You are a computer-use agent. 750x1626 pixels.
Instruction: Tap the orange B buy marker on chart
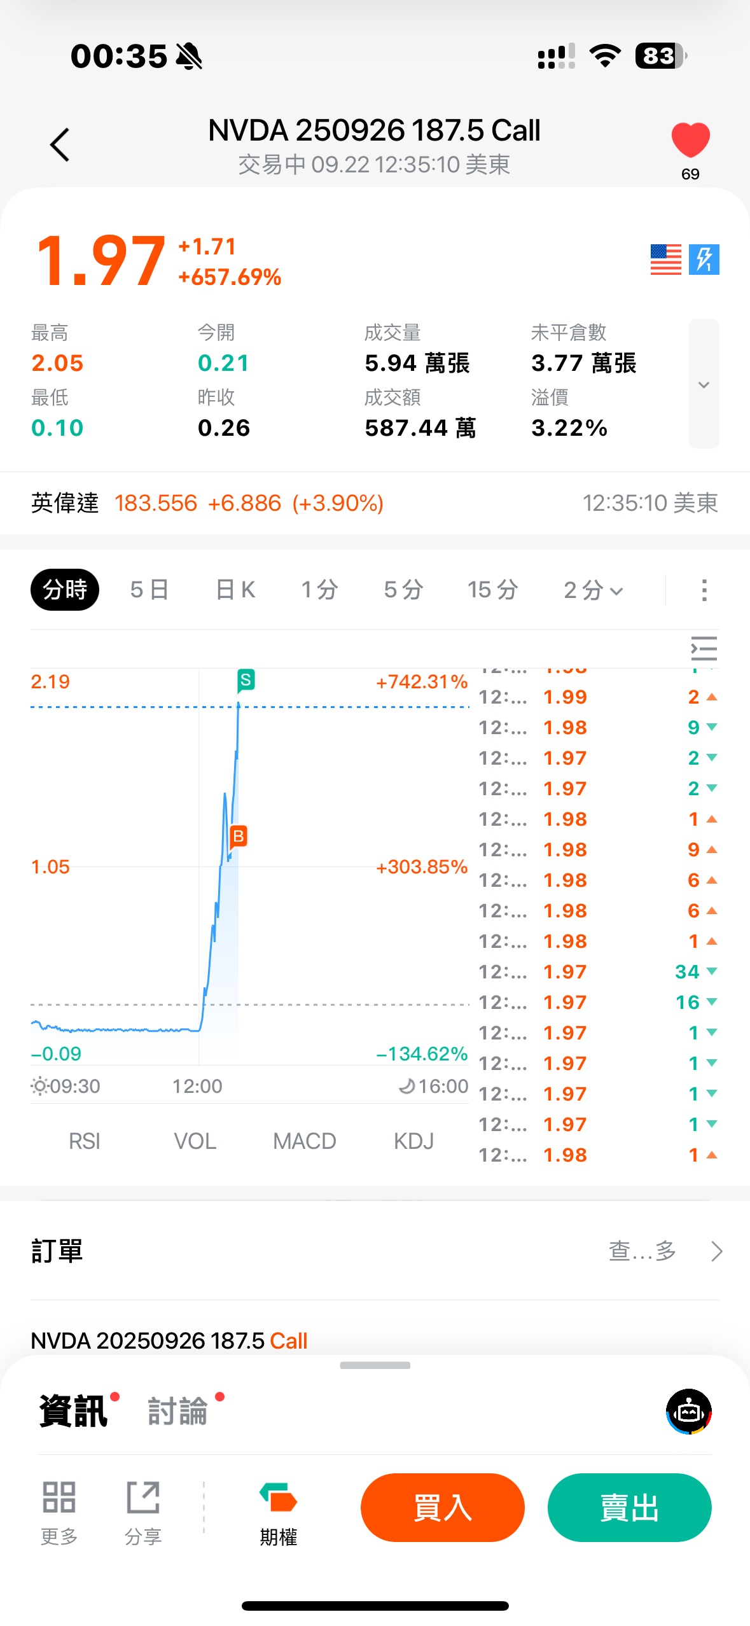(x=238, y=836)
